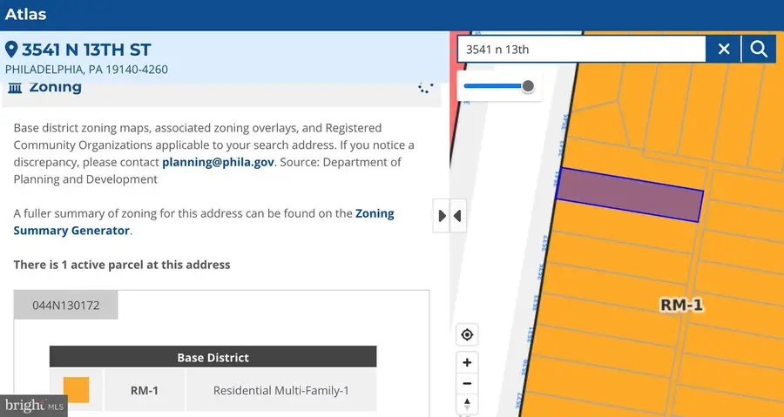784x417 pixels.
Task: Click the left-pointing arrow of the panel toggle
Action: click(x=458, y=216)
